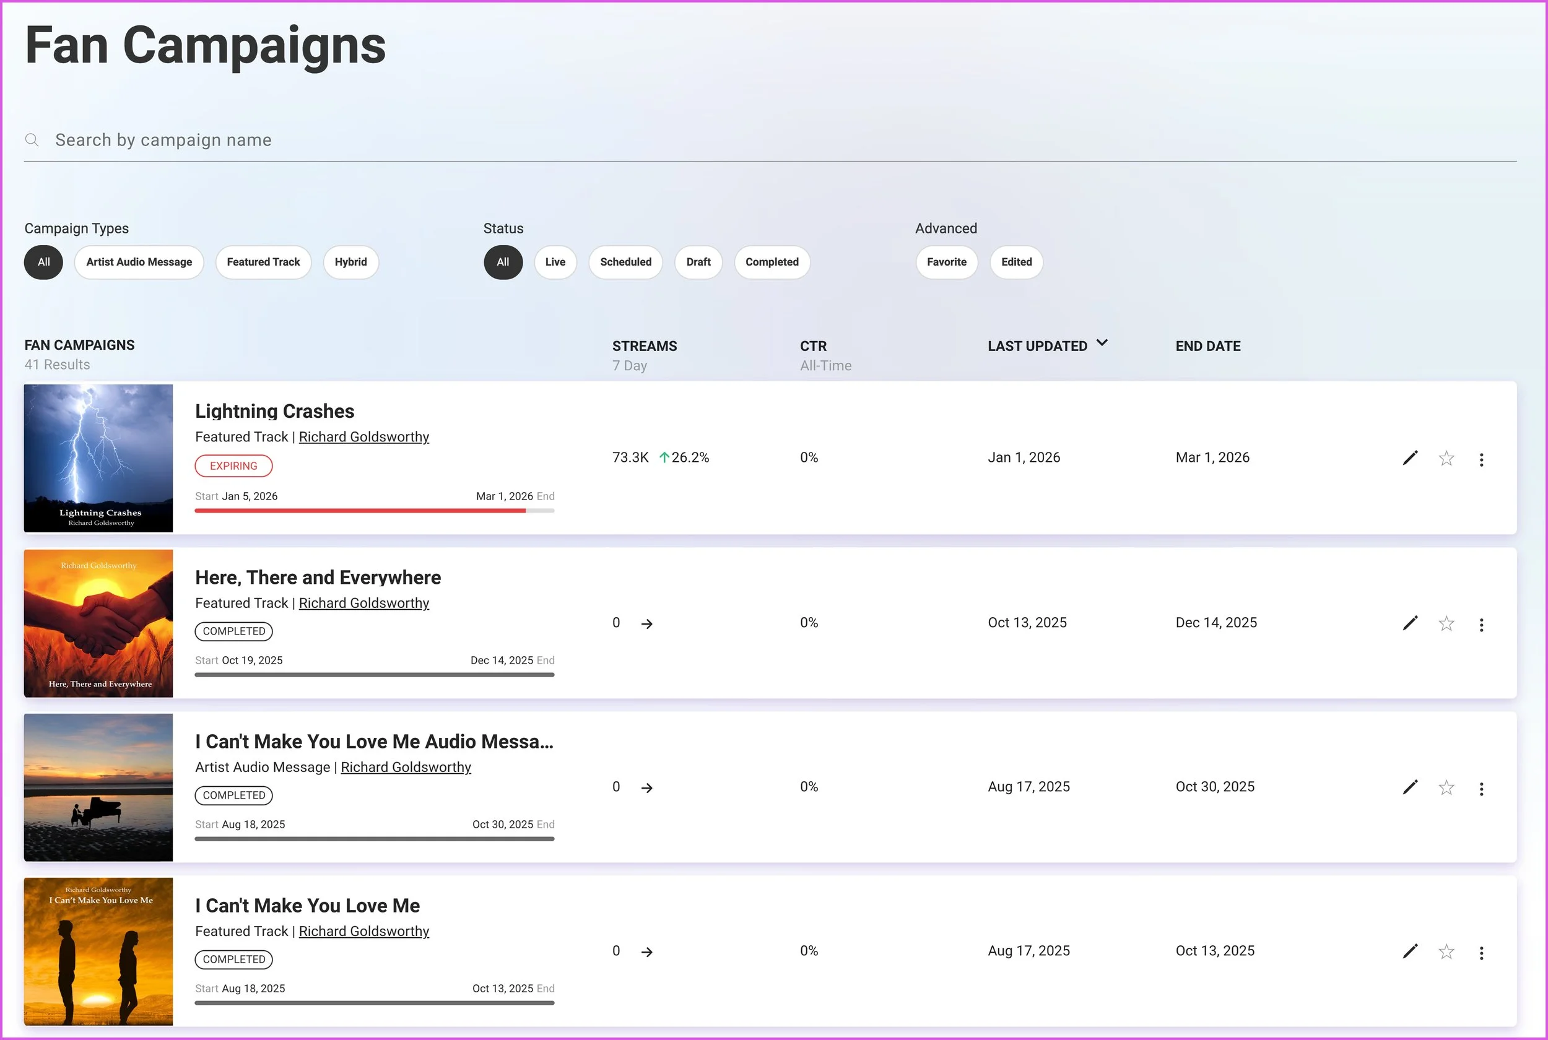This screenshot has height=1040, width=1548.
Task: Select Featured Track campaign type
Action: (x=263, y=262)
